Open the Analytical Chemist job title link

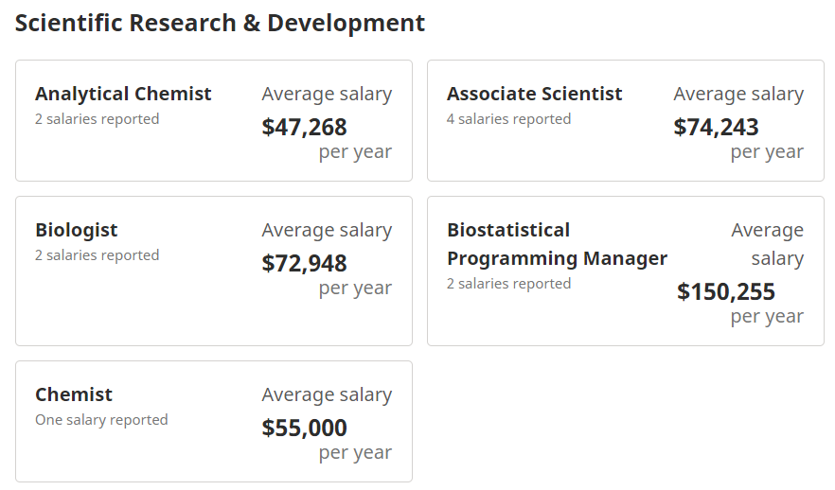[x=123, y=94]
